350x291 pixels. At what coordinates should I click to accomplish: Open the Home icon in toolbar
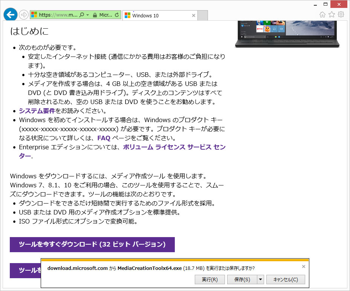(x=322, y=15)
